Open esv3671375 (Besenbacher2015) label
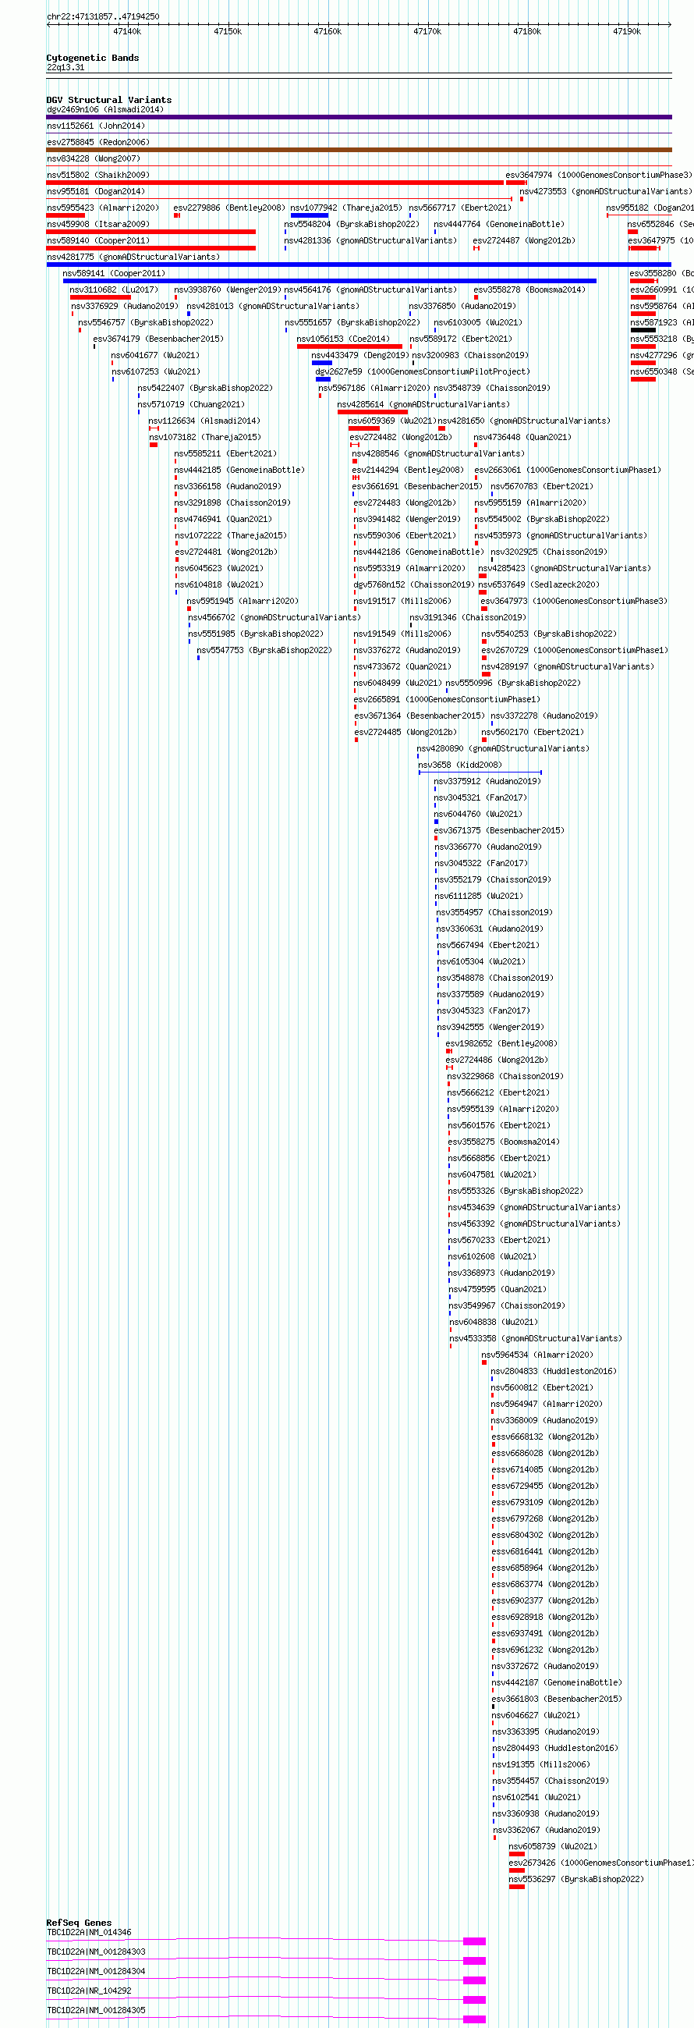 click(499, 832)
